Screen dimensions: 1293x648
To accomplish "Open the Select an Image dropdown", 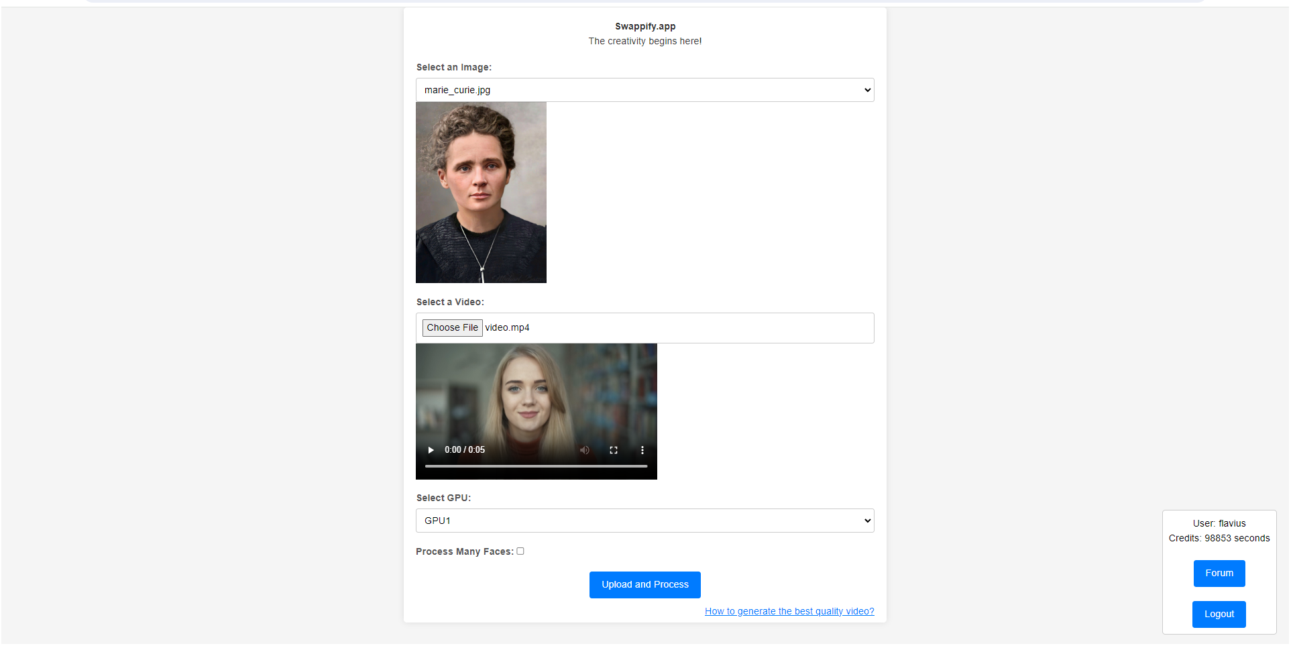I will [x=645, y=90].
